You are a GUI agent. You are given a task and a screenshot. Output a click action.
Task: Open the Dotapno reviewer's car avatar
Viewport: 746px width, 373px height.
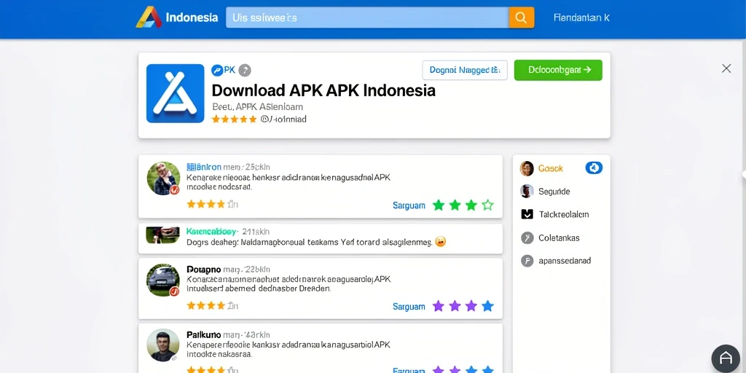pos(163,280)
